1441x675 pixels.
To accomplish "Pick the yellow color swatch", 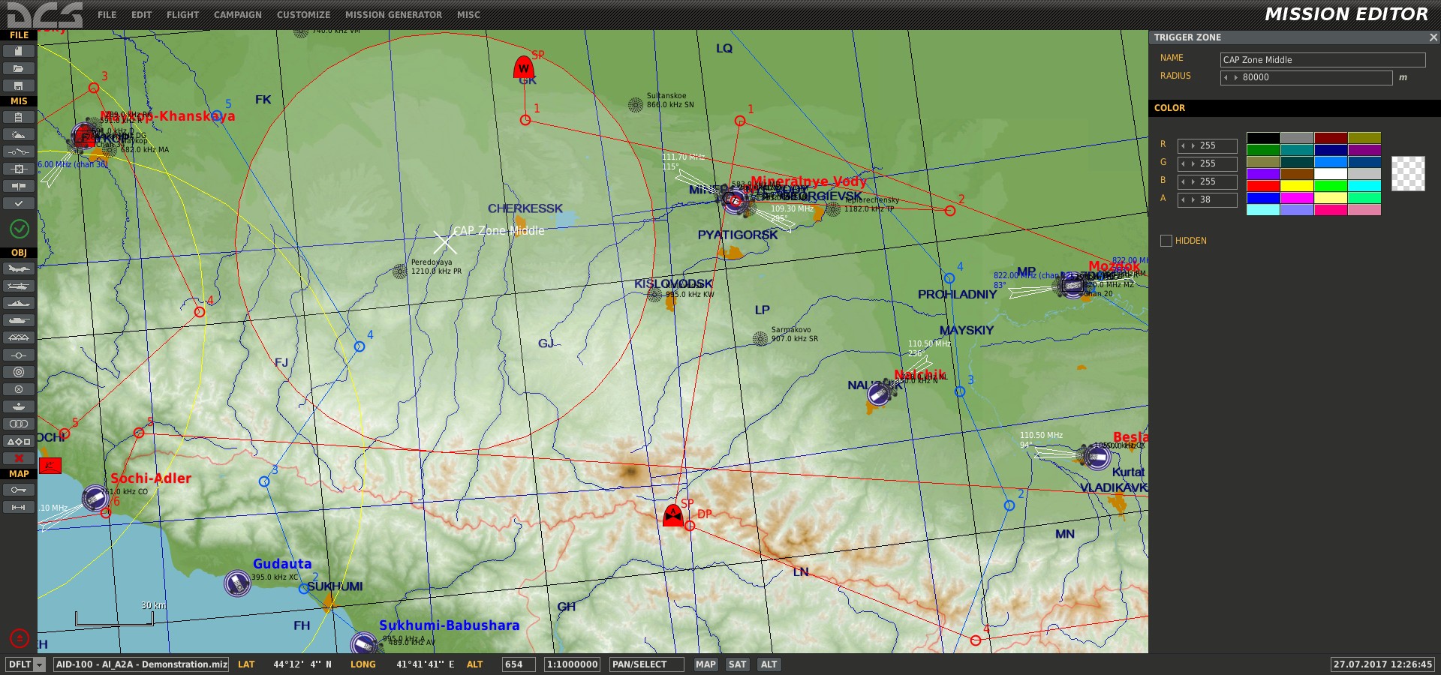I will click(x=1297, y=186).
